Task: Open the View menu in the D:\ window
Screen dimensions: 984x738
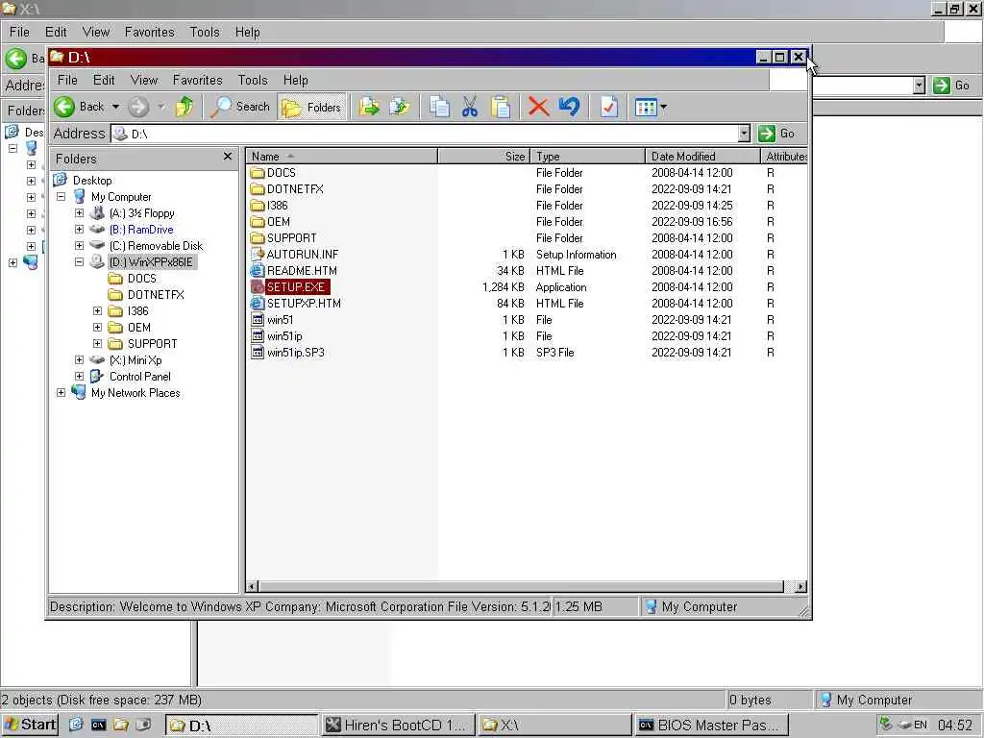Action: 144,80
